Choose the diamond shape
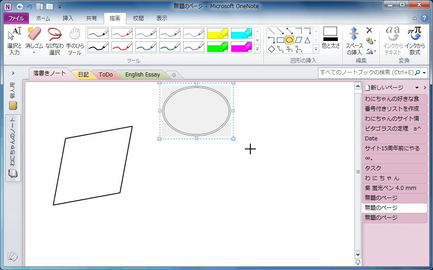 click(272, 49)
